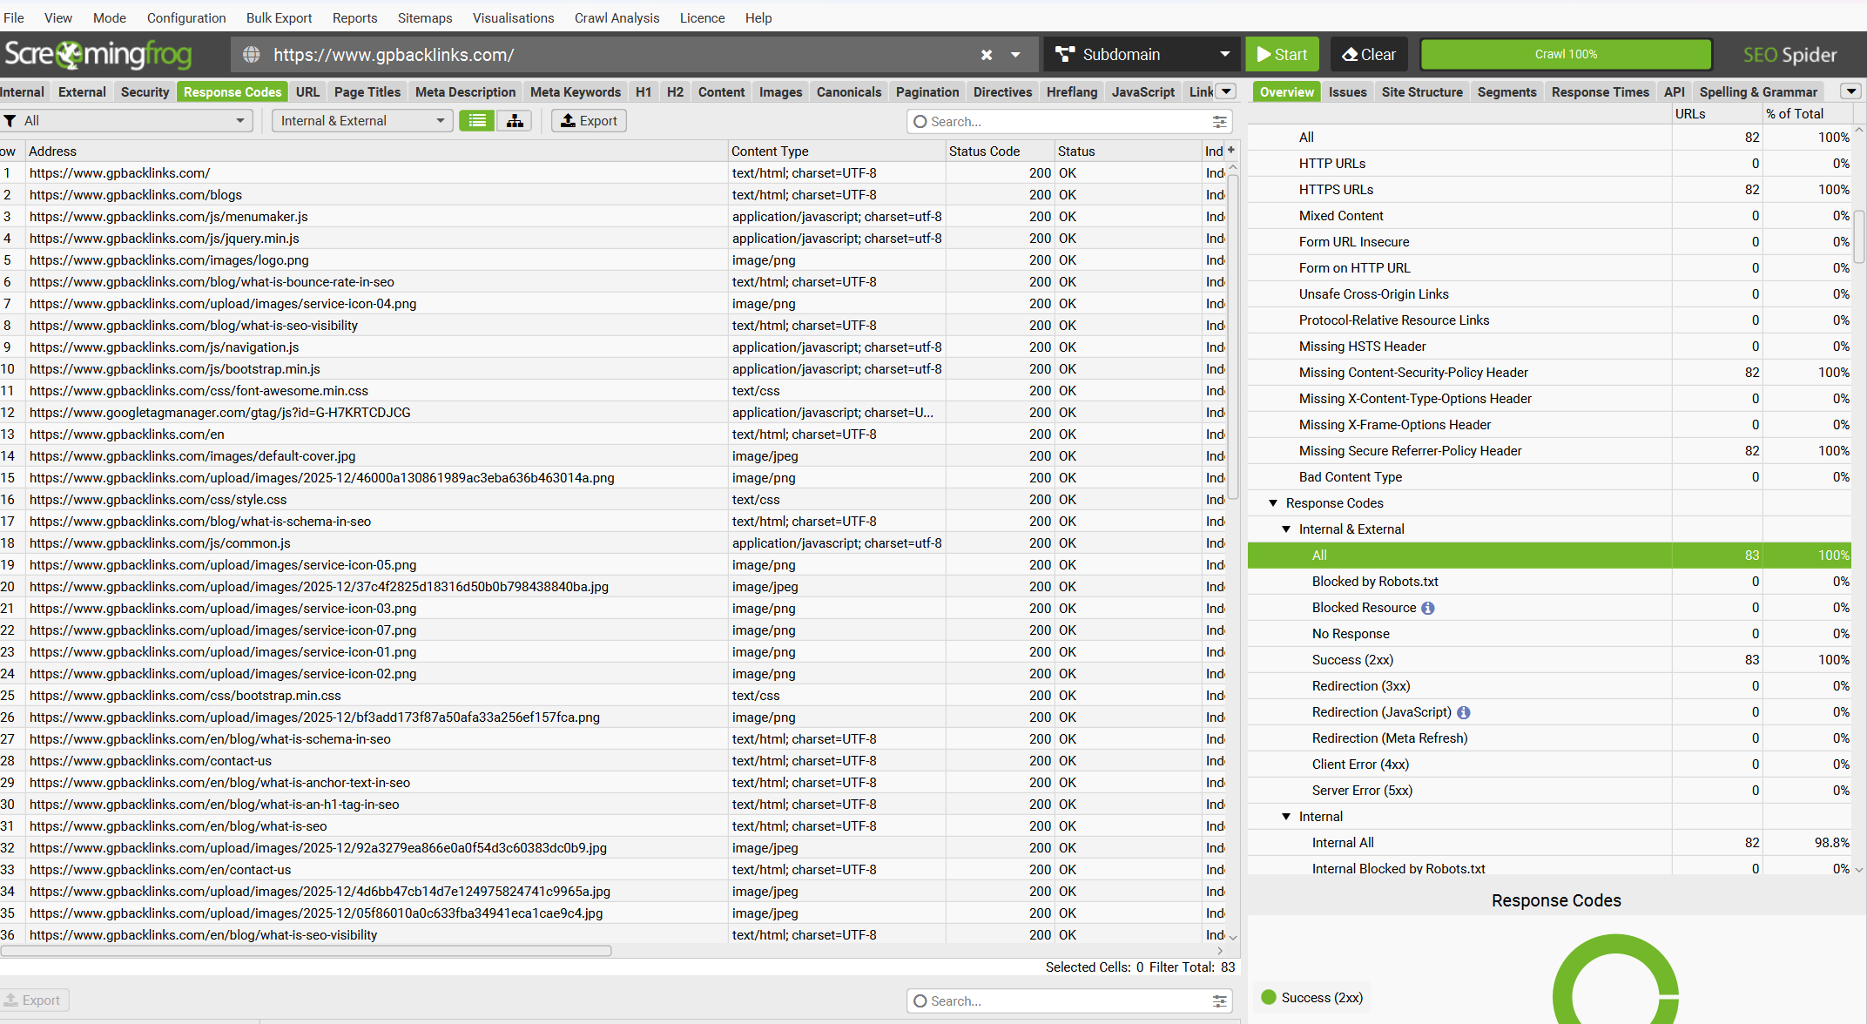The width and height of the screenshot is (1867, 1024).
Task: Open URL history dropdown arrow
Action: pyautogui.click(x=1015, y=55)
